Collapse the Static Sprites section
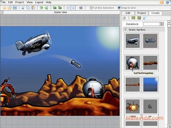This screenshot has height=128, width=171. (x=125, y=30)
